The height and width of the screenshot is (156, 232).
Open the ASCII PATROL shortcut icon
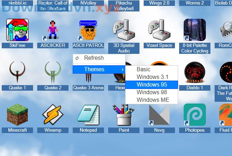point(88,30)
